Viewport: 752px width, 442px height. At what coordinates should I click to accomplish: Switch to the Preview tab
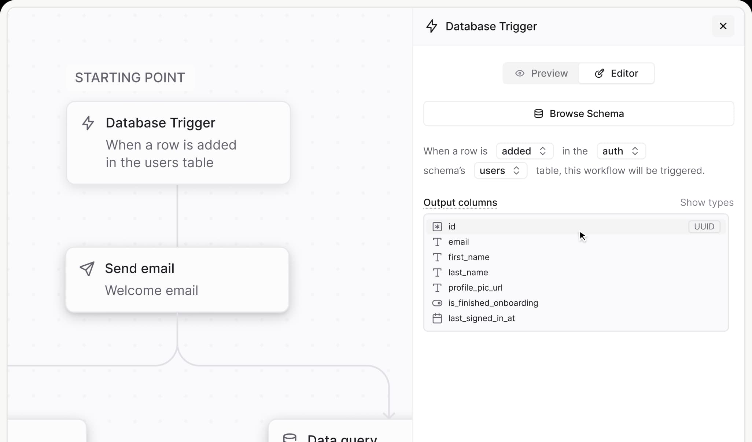(542, 73)
